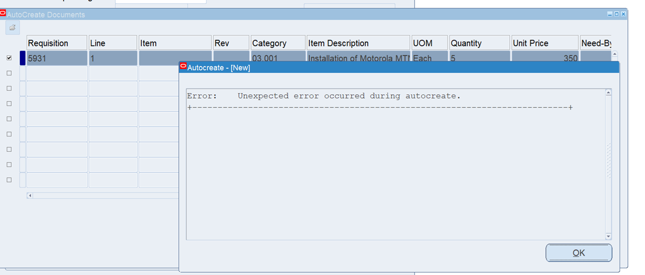Image resolution: width=645 pixels, height=275 pixels.
Task: Click left arrow of horizontal grid scrollbar
Action: point(29,195)
